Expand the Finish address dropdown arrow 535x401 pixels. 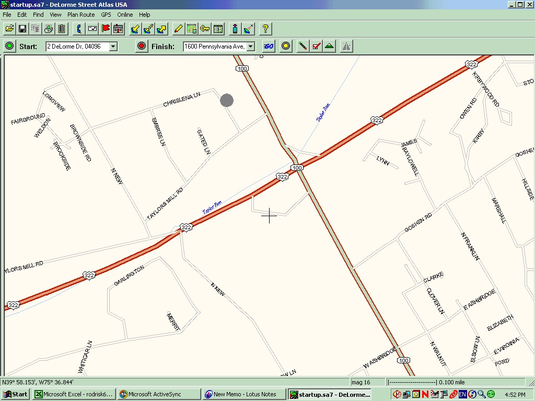pos(251,46)
